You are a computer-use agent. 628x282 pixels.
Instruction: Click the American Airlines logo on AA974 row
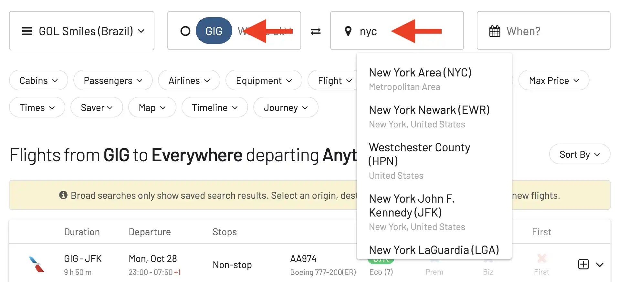point(36,264)
